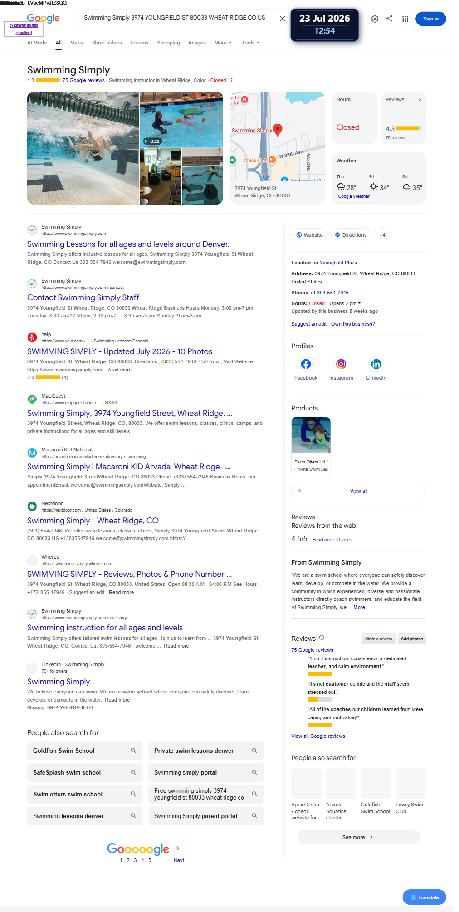Open Reviews card chevron arrow

(x=420, y=99)
